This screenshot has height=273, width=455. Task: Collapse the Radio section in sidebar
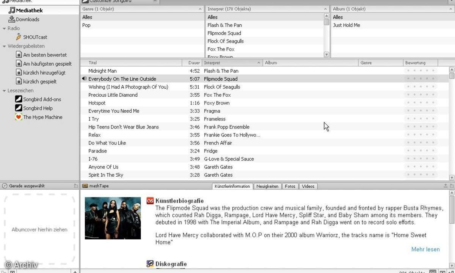coord(4,28)
